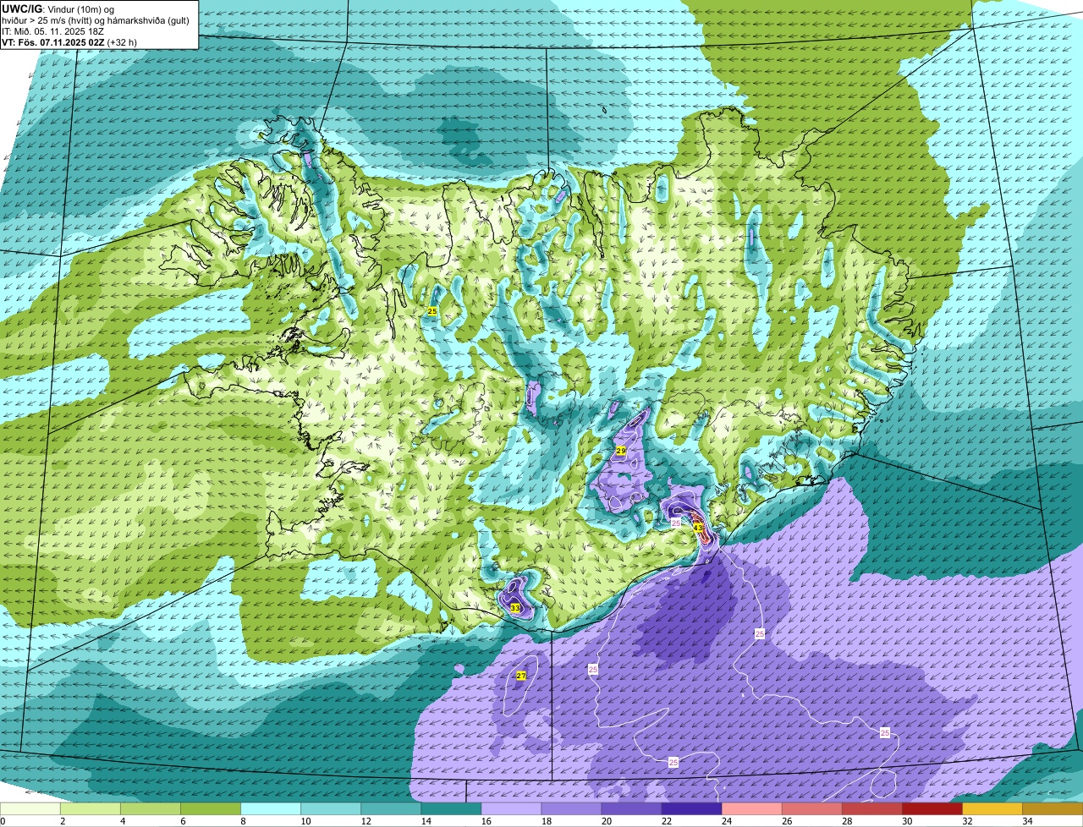Click the yellow 25 gust label in northwest
This screenshot has width=1083, height=827.
(x=432, y=312)
